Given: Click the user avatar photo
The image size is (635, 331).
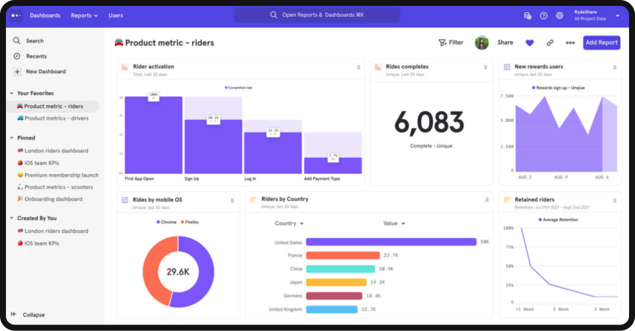Looking at the screenshot, I should click(481, 43).
